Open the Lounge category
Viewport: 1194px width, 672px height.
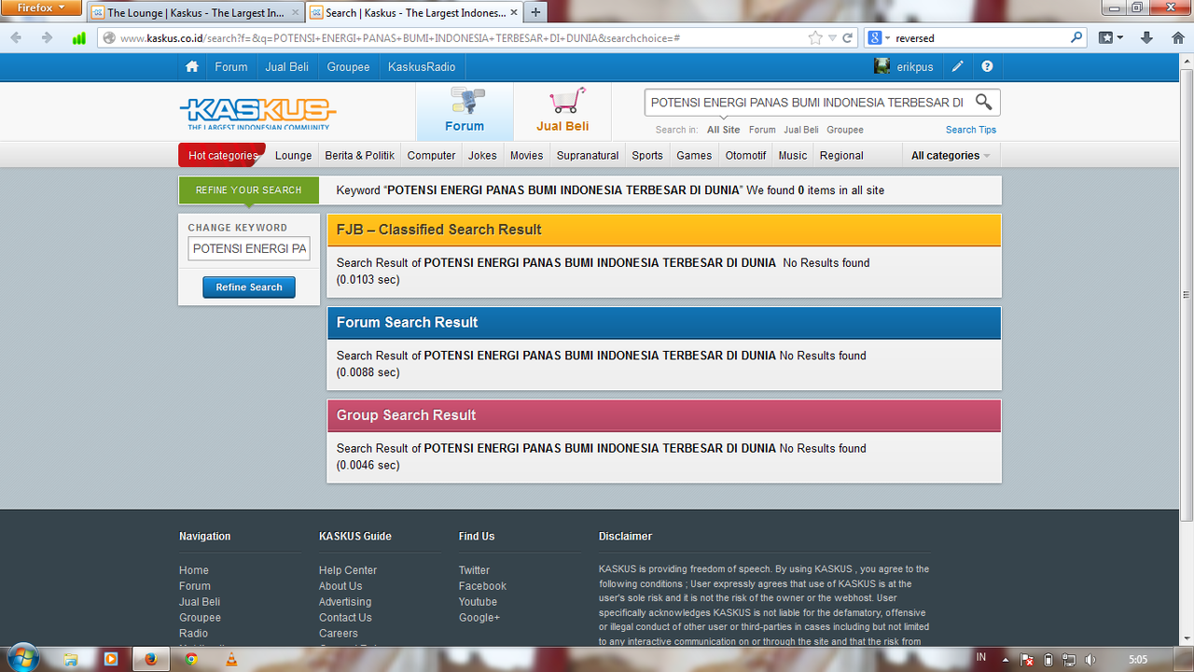[294, 156]
